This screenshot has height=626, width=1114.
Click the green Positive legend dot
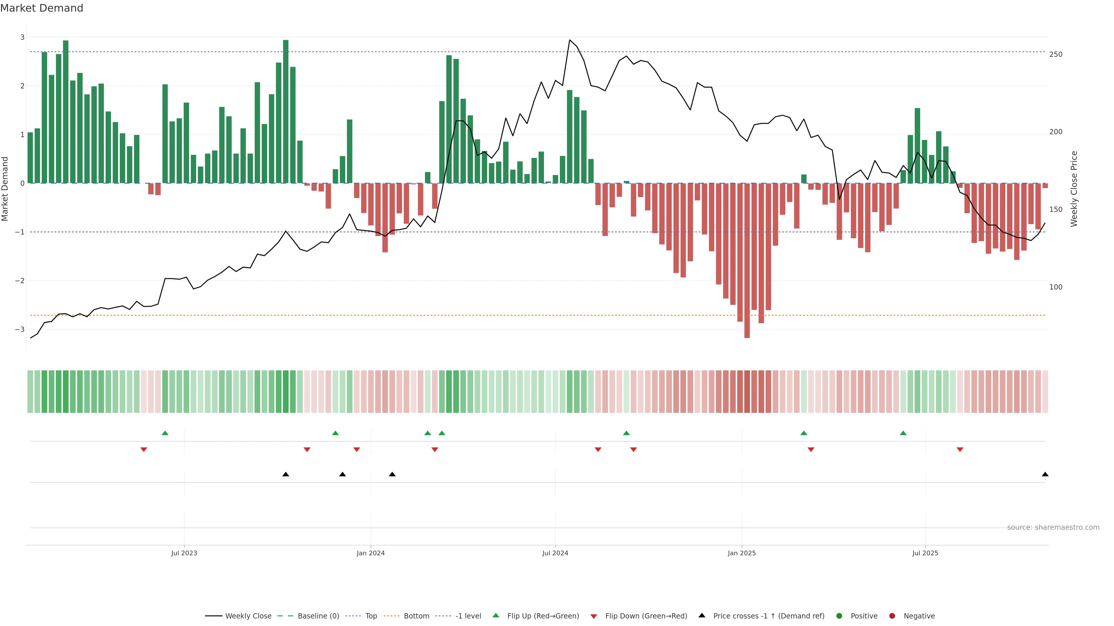[x=839, y=616]
